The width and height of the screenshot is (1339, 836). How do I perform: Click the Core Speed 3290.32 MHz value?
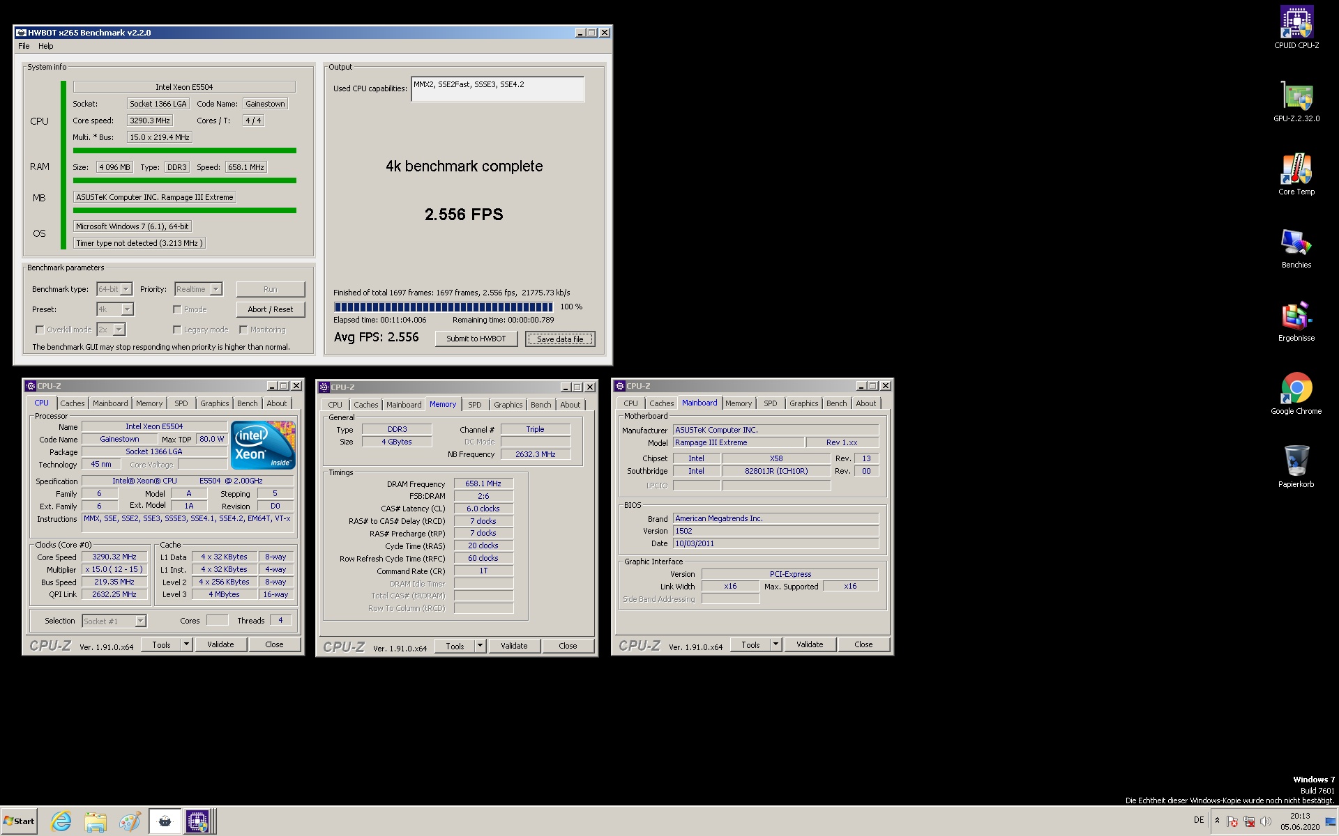114,557
